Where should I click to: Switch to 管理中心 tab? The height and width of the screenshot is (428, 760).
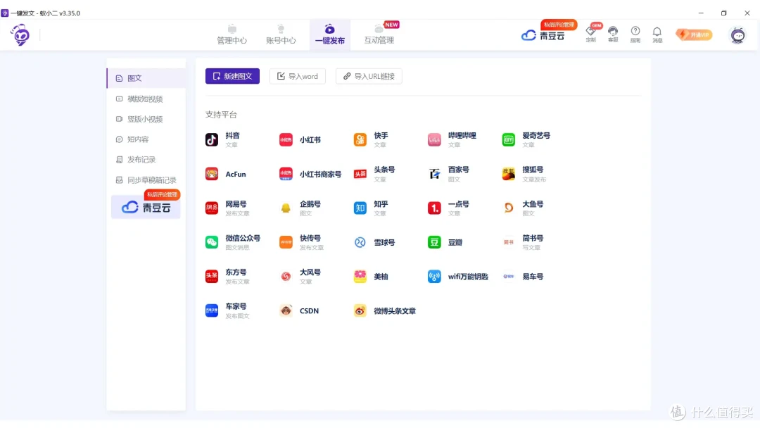[232, 34]
